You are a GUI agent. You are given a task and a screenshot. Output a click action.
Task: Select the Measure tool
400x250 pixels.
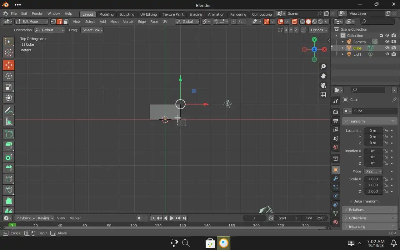coord(9,122)
